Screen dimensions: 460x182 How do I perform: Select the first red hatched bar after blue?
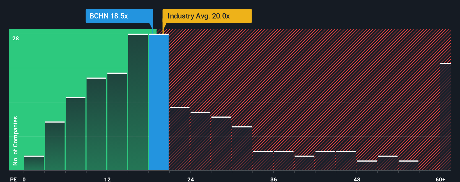(x=180, y=139)
